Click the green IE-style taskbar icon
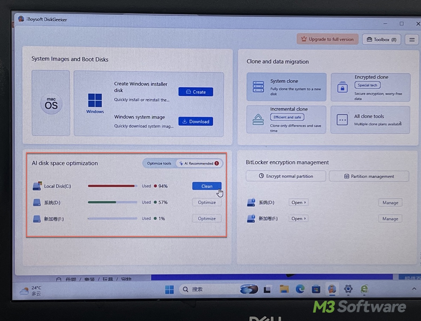This screenshot has height=321, width=421. click(x=365, y=289)
